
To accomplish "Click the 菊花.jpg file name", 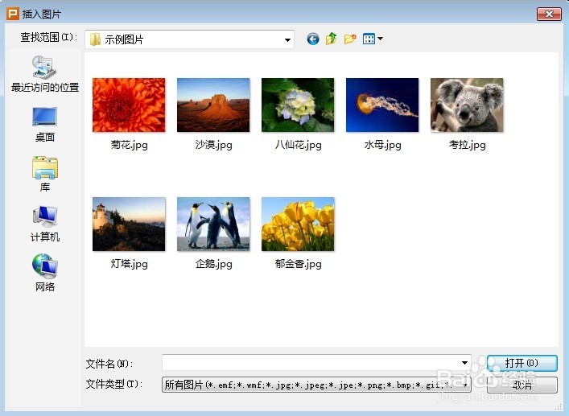I will 130,145.
